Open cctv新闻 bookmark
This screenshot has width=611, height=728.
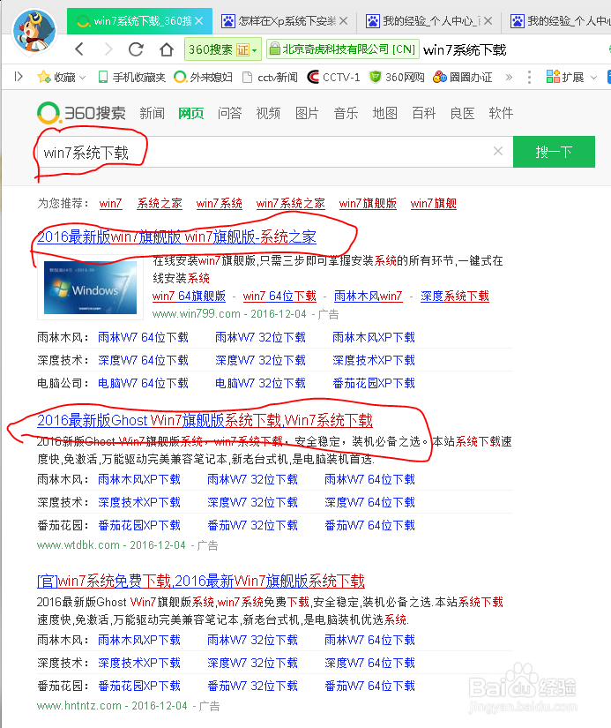(x=271, y=77)
